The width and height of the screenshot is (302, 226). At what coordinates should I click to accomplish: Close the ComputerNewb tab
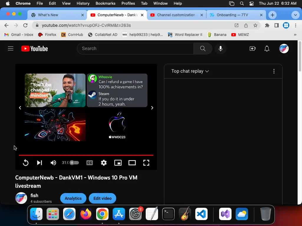pos(142,15)
